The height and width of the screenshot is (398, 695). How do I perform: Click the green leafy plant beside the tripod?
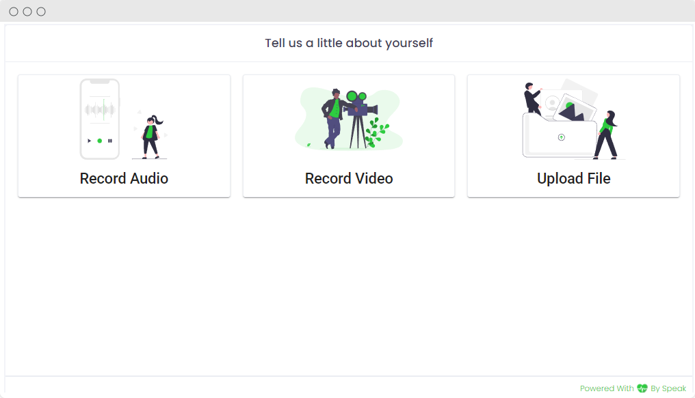click(x=376, y=132)
